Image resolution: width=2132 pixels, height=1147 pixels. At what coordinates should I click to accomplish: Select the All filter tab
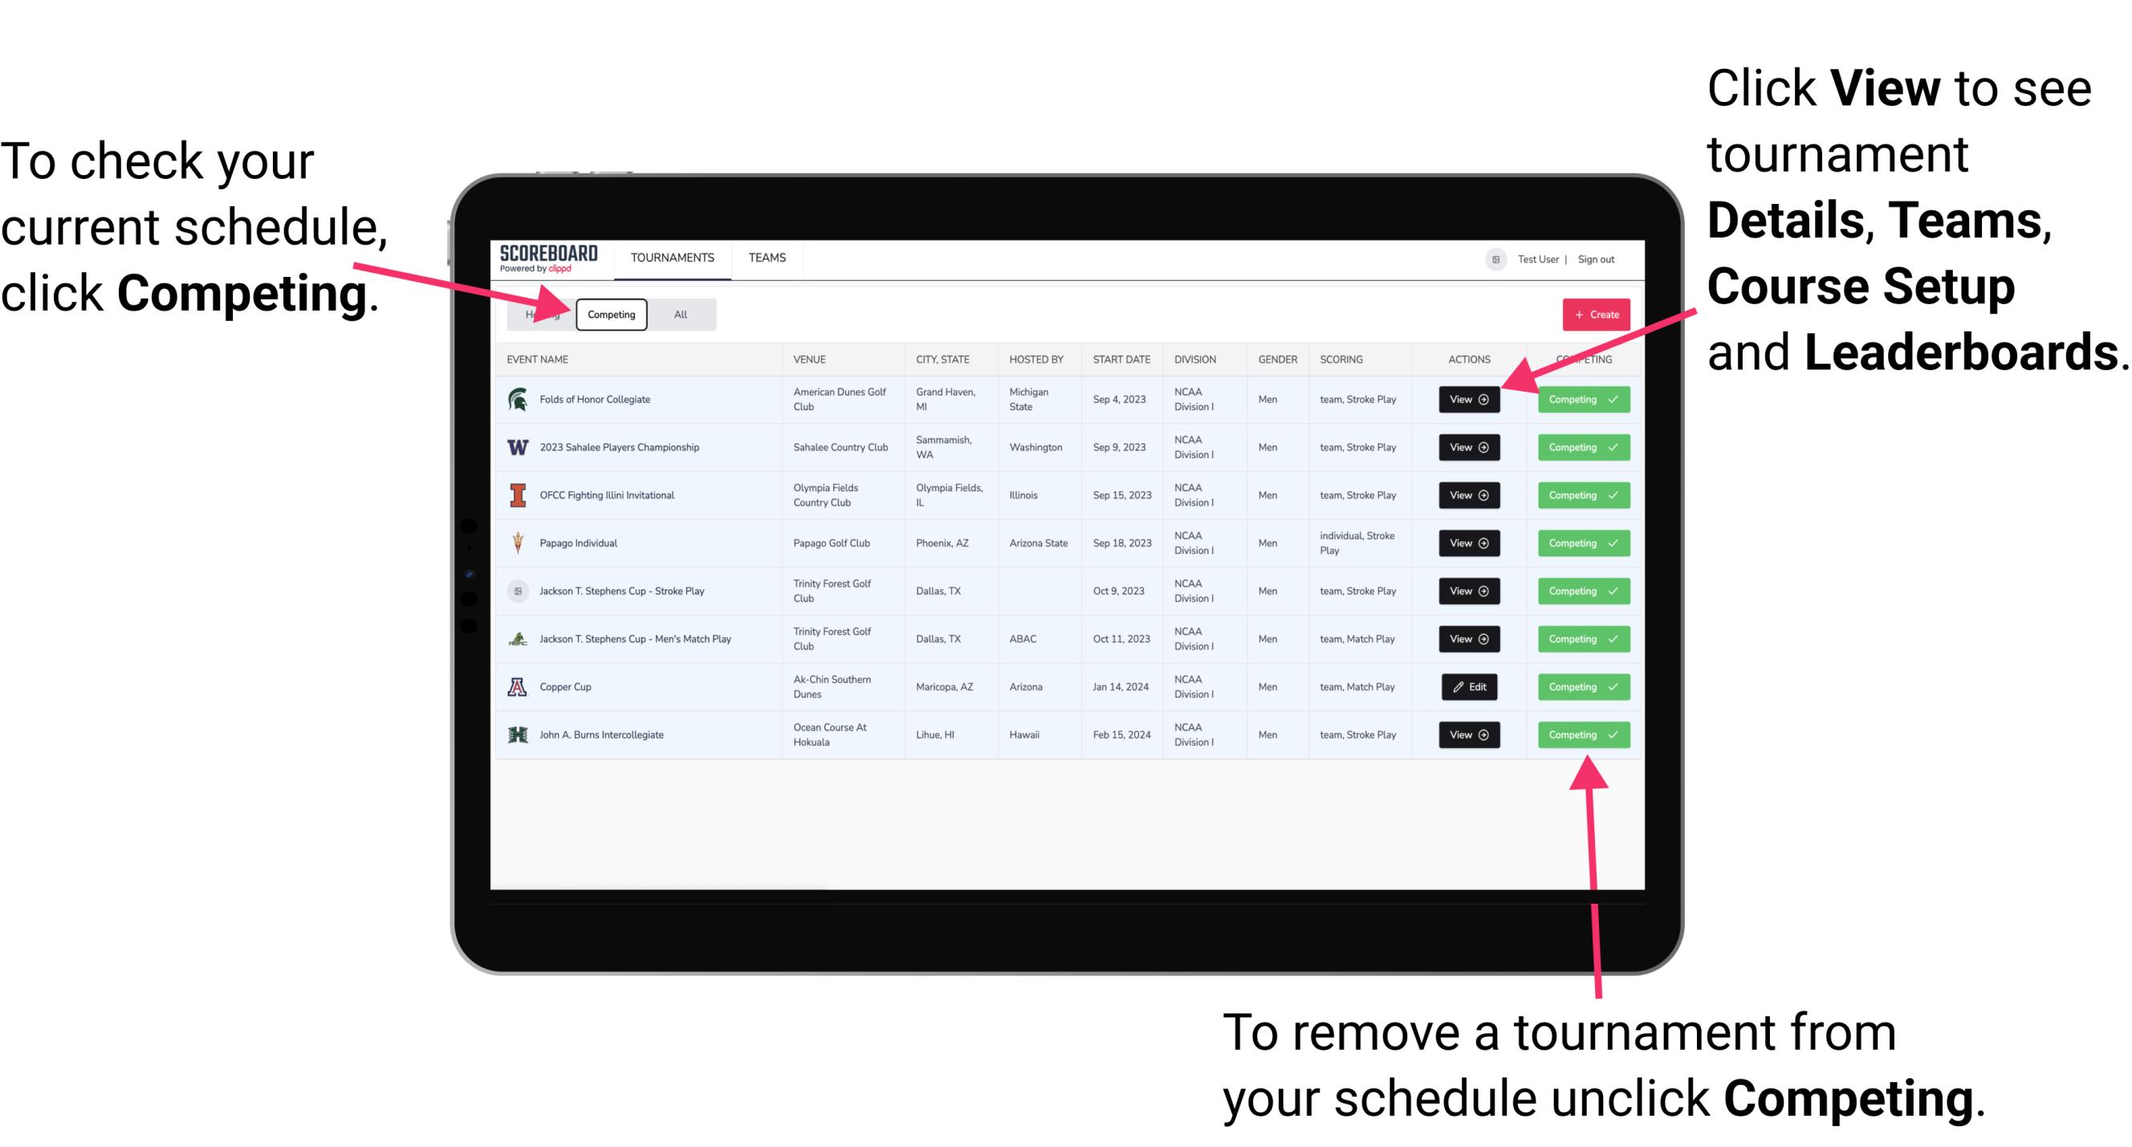[x=677, y=314]
